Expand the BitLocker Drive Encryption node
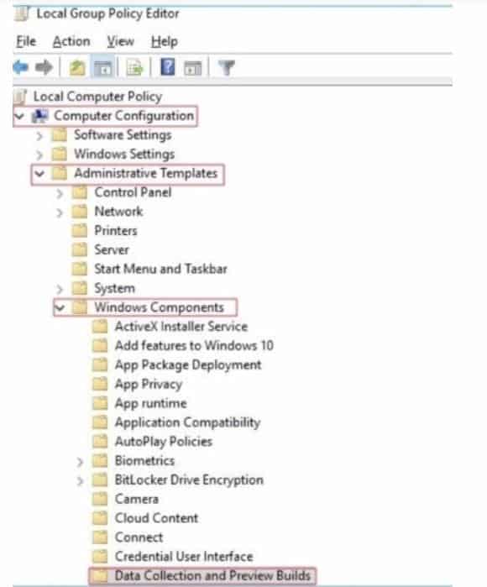The width and height of the screenshot is (487, 587). click(80, 480)
